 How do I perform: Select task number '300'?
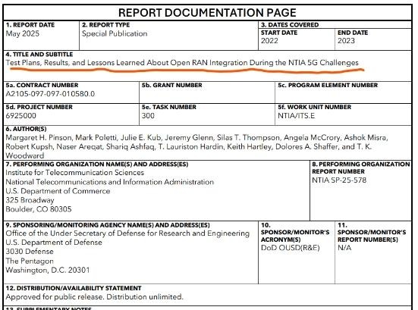point(148,115)
